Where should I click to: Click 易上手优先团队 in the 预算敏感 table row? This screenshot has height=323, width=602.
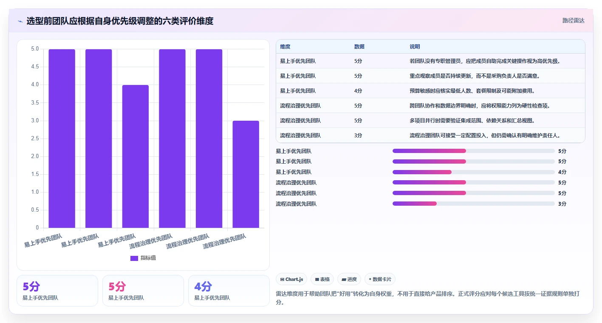point(298,91)
